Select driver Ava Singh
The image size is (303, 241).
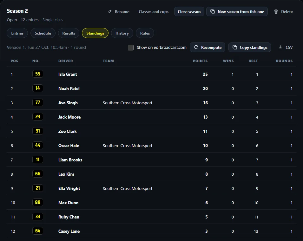click(x=68, y=103)
